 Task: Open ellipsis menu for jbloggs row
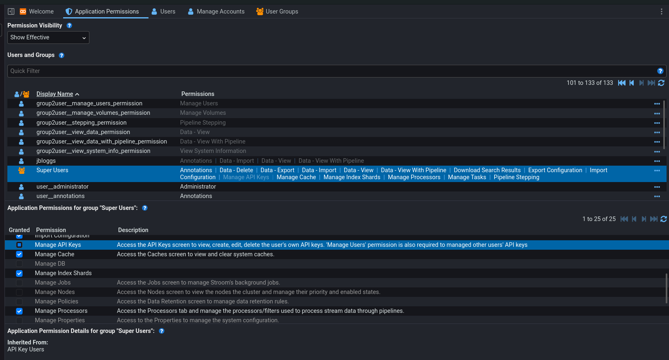657,161
